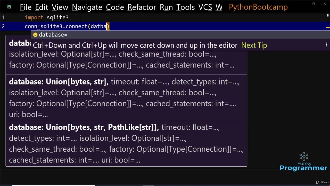Click the pause icon above the scrollbar
This screenshot has height=186, width=330.
pos(328,16)
